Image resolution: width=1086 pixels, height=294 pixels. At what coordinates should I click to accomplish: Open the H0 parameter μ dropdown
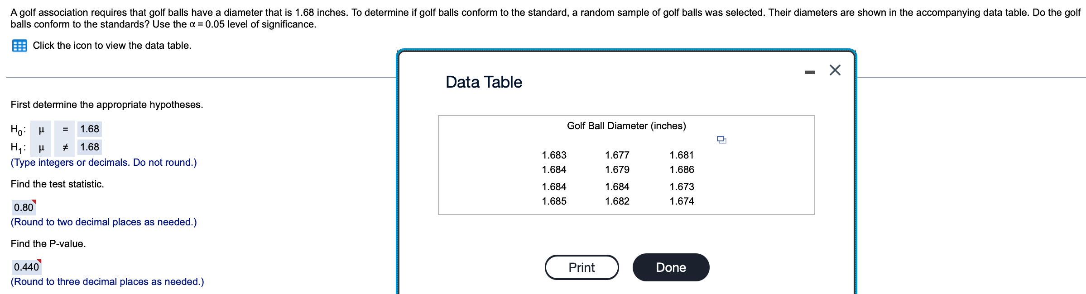click(x=41, y=130)
